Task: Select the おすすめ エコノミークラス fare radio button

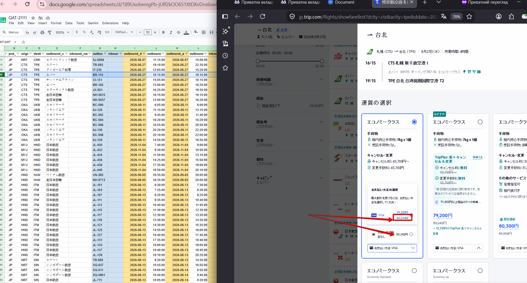Action: pos(480,122)
